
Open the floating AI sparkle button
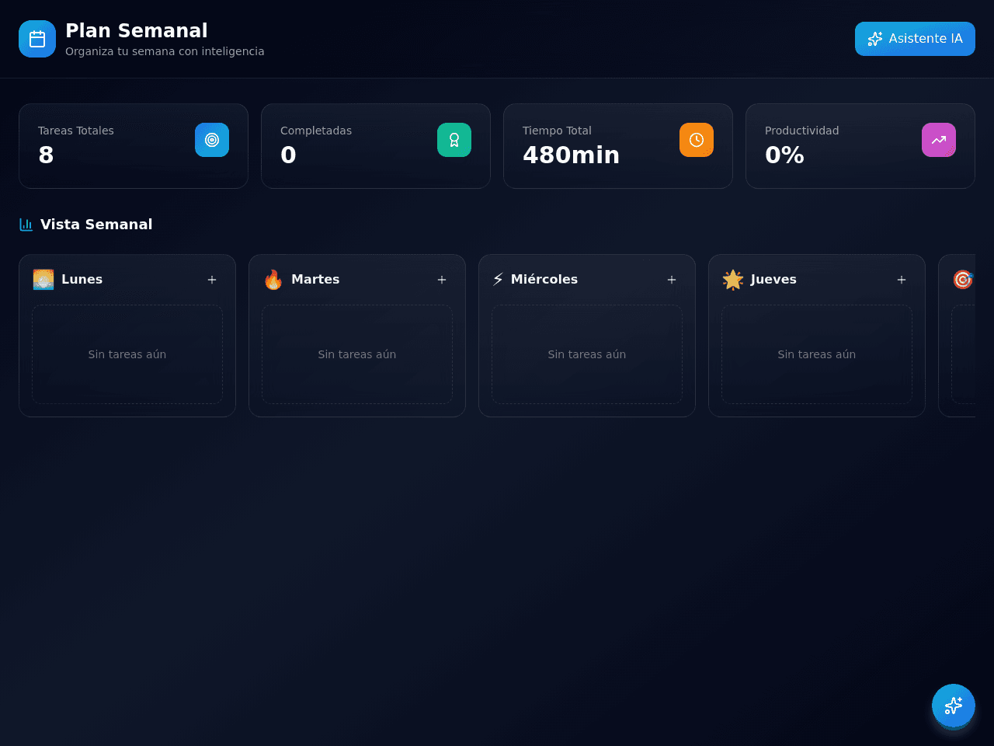click(954, 706)
